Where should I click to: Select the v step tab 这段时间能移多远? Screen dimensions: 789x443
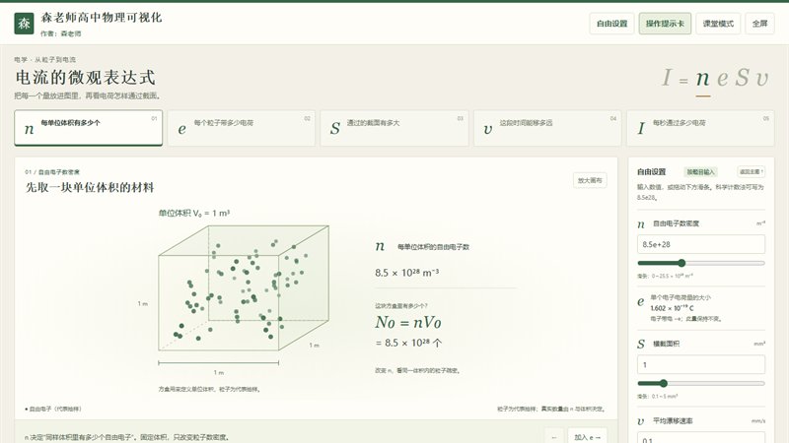(547, 128)
